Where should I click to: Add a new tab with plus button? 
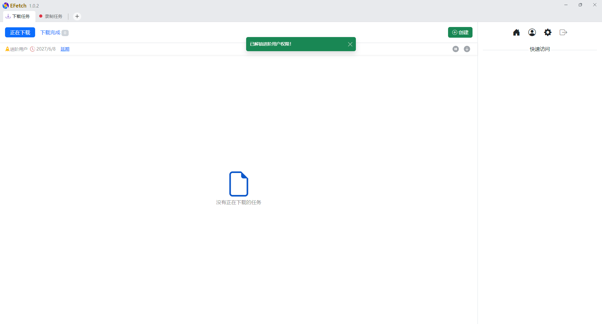(77, 16)
